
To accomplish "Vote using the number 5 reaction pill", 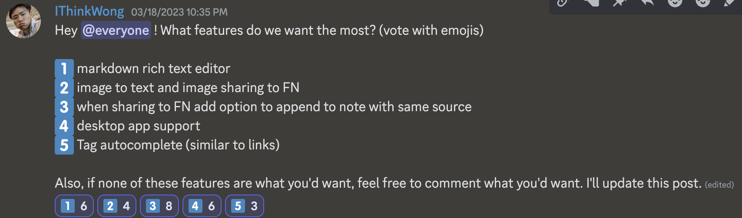I will [245, 206].
